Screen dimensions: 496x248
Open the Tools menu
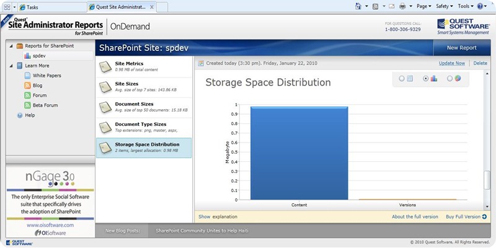(x=466, y=6)
